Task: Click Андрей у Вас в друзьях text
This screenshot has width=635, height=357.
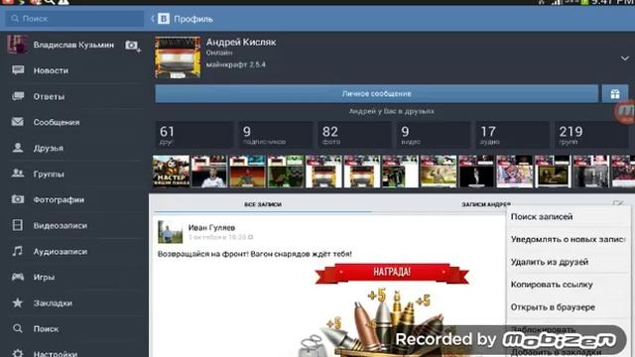Action: coord(392,111)
